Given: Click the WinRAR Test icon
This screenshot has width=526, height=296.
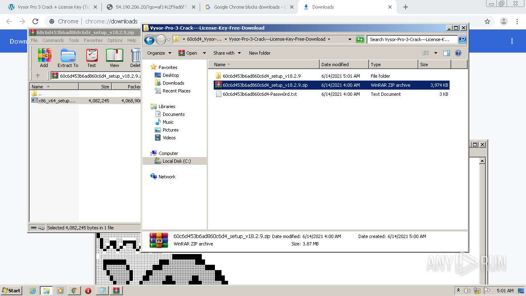Looking at the screenshot, I should tap(92, 58).
